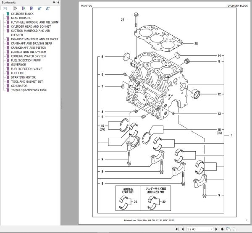Image resolution: width=252 pixels, height=233 pixels.
Task: Click the third bookmark toolbar icon
Action: tap(31, 8)
